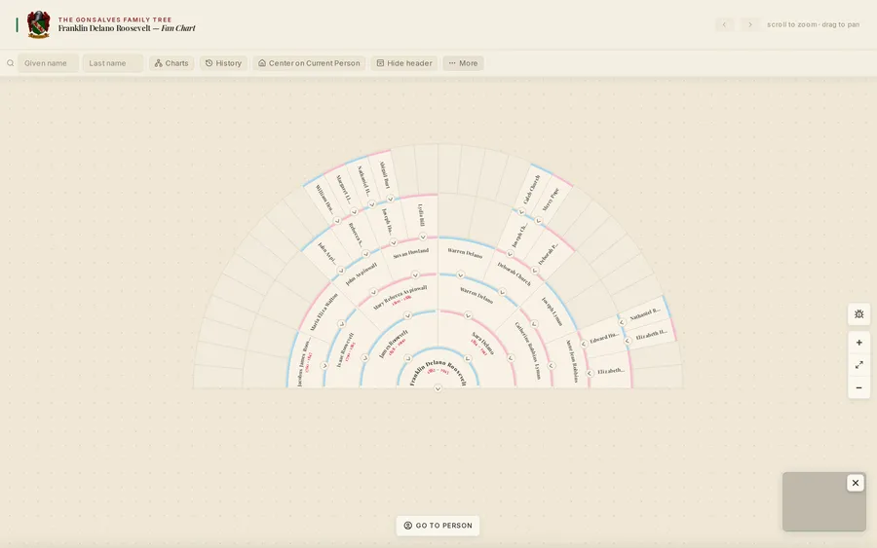This screenshot has width=877, height=548.
Task: Zoom out with the minus button
Action: click(859, 387)
